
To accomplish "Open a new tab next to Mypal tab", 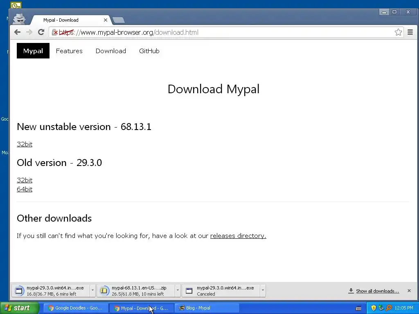I will (118, 20).
